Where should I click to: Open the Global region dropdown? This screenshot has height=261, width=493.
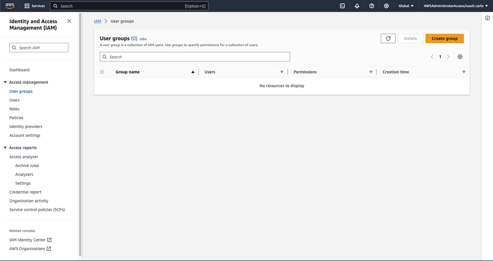[406, 6]
